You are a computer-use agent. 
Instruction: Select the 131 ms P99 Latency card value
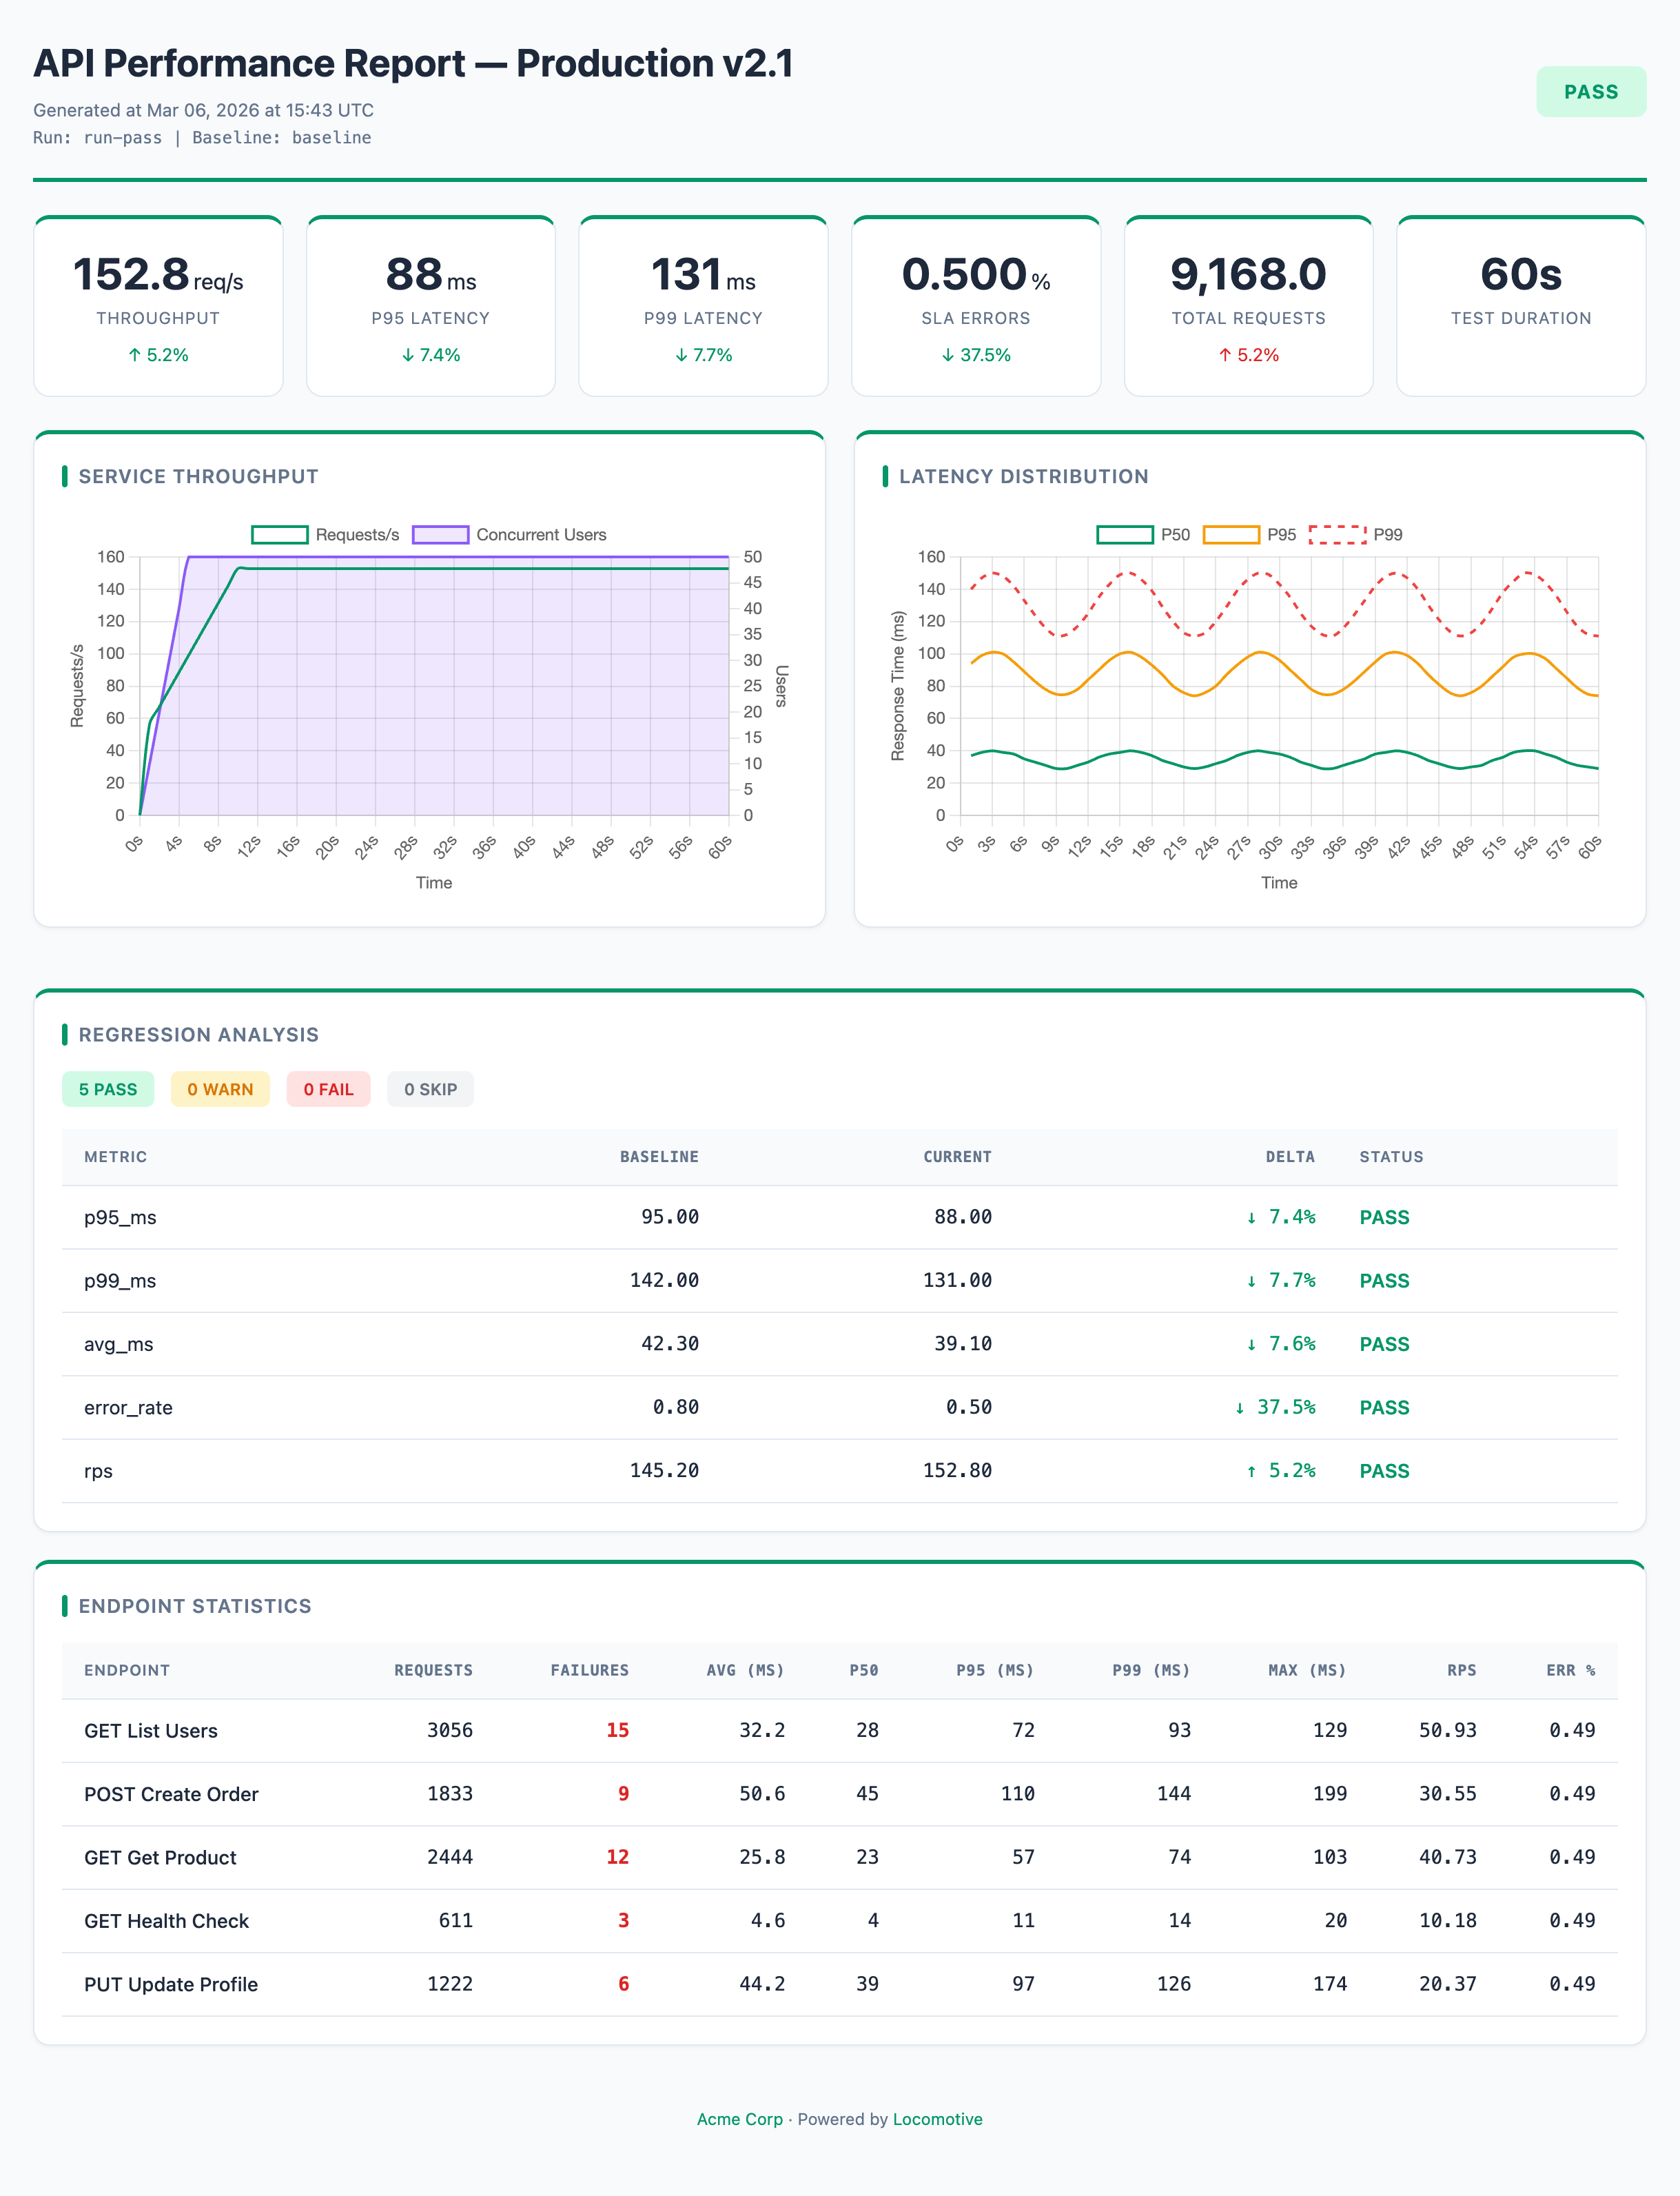pyautogui.click(x=703, y=275)
